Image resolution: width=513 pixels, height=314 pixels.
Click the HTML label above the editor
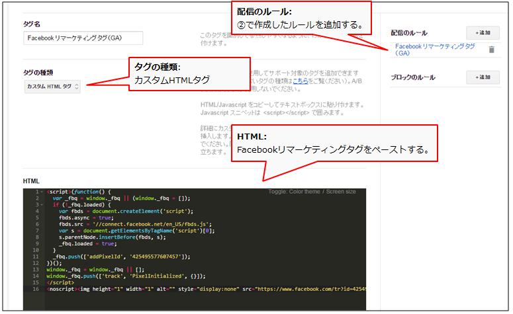[x=31, y=181]
